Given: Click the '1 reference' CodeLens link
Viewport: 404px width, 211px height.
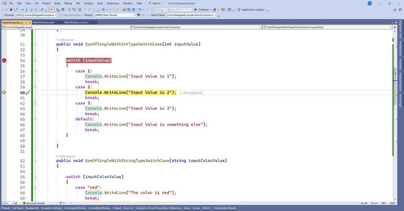Looking at the screenshot, I should 65,39.
